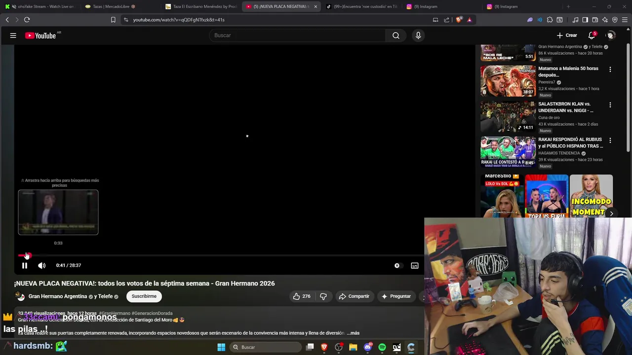Viewport: 632px width, 355px height.
Task: Switch to the ohsifake Stream Kick tab
Action: tap(39, 6)
